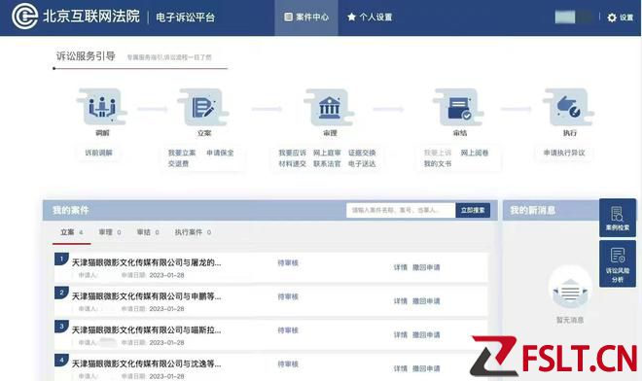
Task: Open 设置 gear in top bar
Action: click(621, 17)
